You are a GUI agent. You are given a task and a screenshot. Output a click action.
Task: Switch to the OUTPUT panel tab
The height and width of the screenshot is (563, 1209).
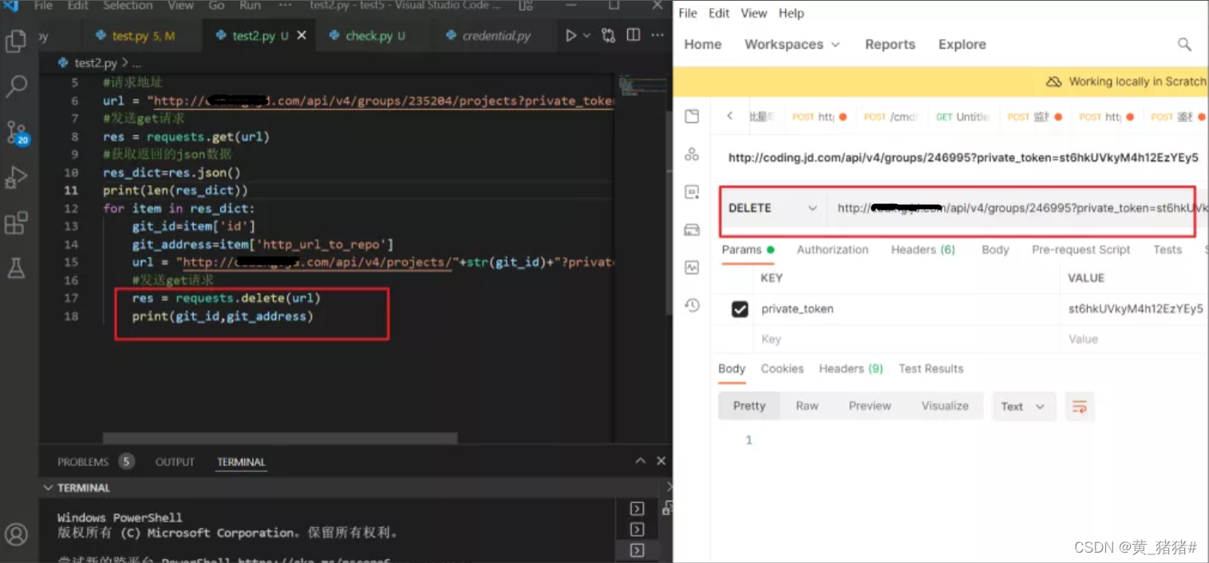(175, 462)
